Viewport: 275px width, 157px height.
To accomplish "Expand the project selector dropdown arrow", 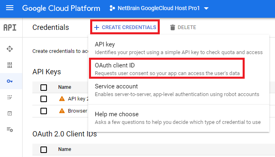I will coord(206,8).
